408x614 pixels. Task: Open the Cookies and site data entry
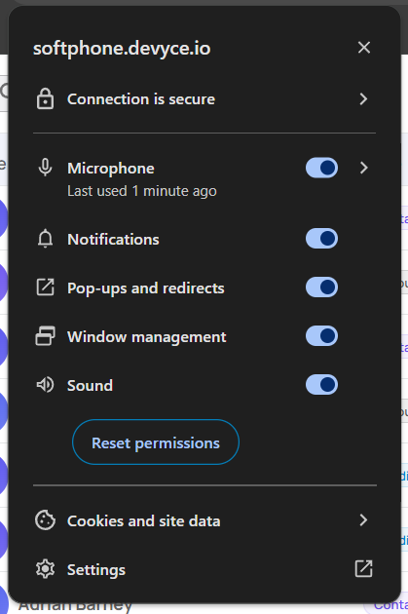[x=204, y=520]
